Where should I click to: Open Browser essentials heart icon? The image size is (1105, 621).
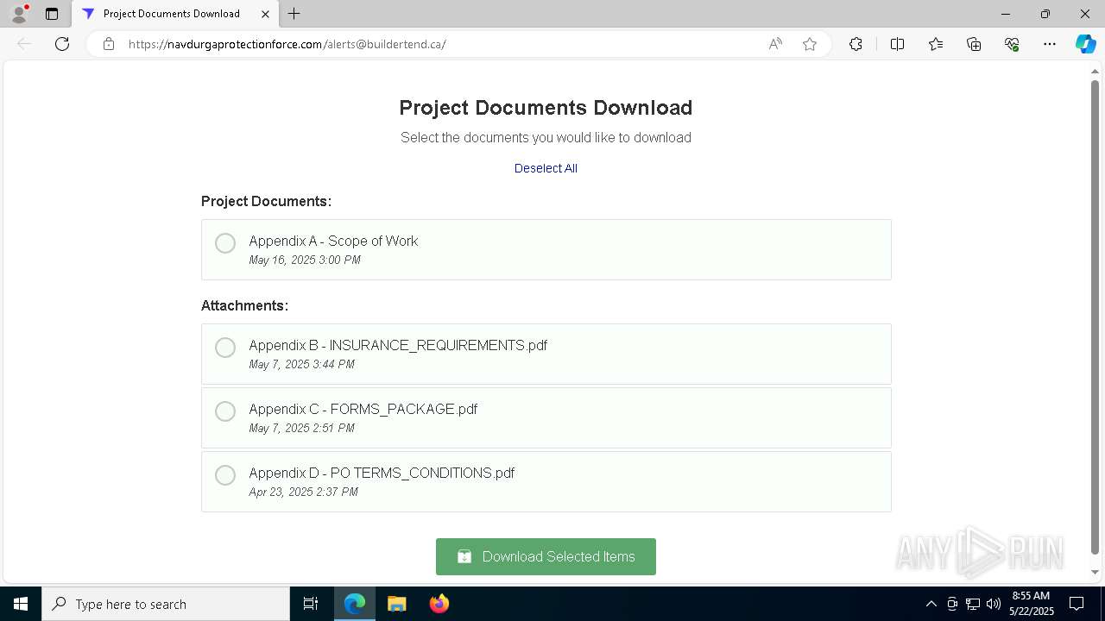1012,44
